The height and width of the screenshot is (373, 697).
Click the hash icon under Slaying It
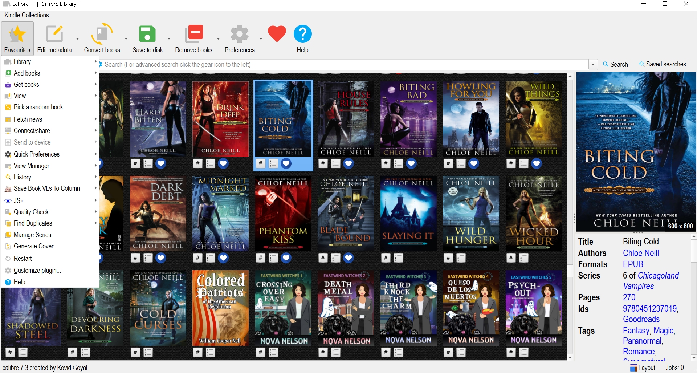click(386, 258)
